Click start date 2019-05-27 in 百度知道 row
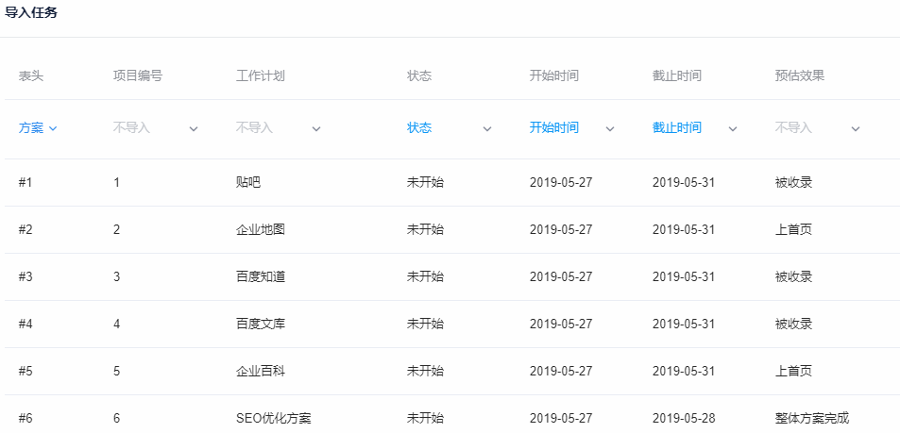 click(x=561, y=277)
